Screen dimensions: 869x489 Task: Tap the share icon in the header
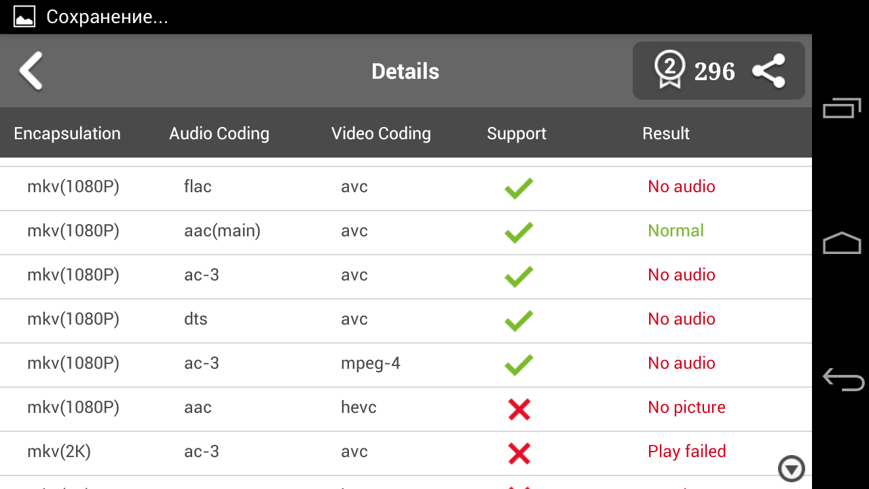(x=769, y=71)
